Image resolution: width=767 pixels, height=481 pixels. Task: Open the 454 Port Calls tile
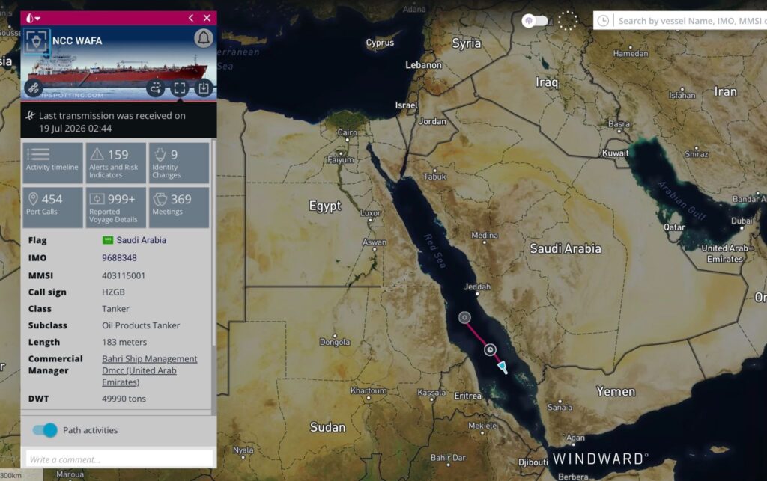(52, 207)
